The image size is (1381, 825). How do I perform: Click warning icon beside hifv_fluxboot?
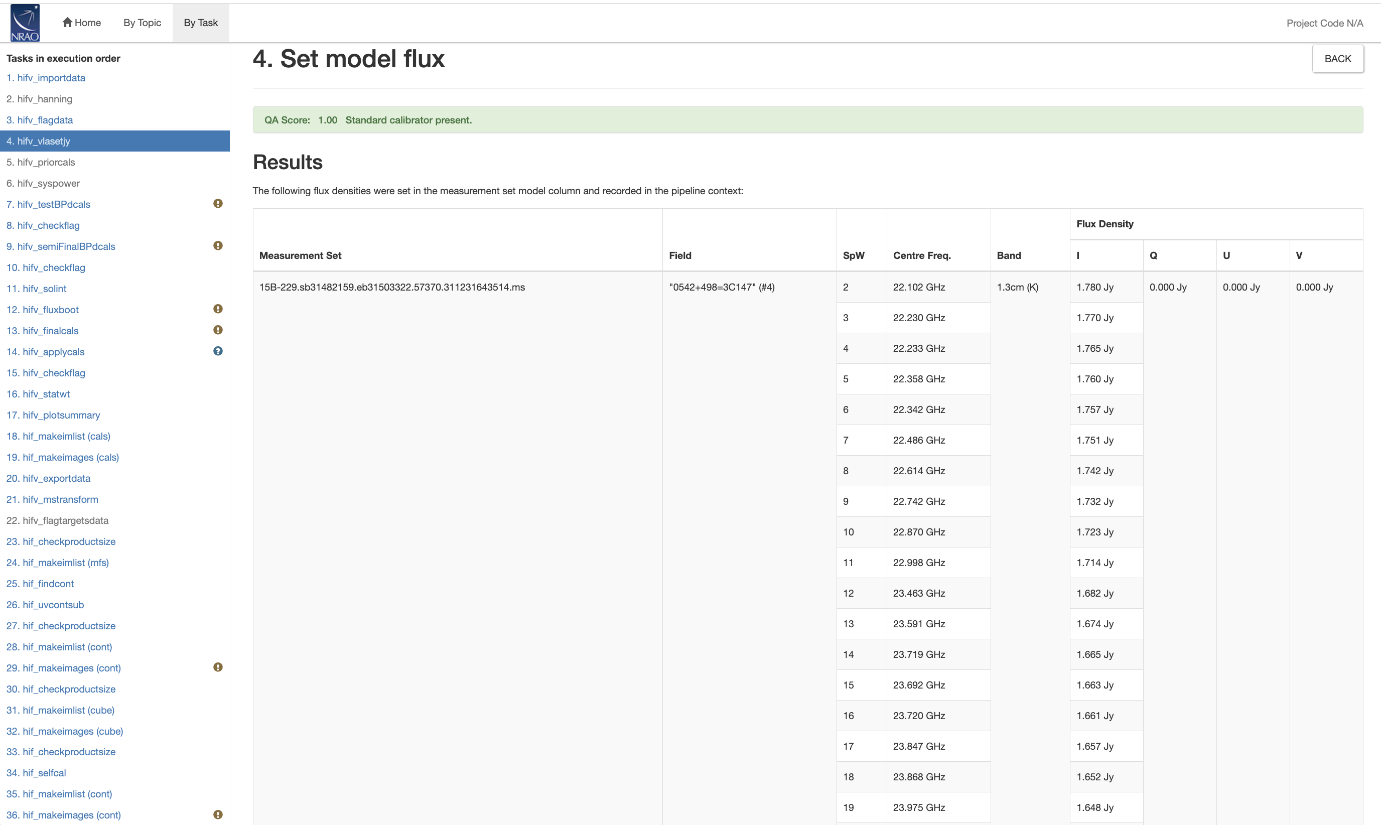218,309
